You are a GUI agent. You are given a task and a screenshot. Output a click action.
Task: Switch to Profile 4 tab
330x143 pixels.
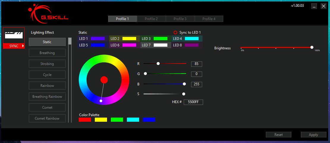point(209,19)
